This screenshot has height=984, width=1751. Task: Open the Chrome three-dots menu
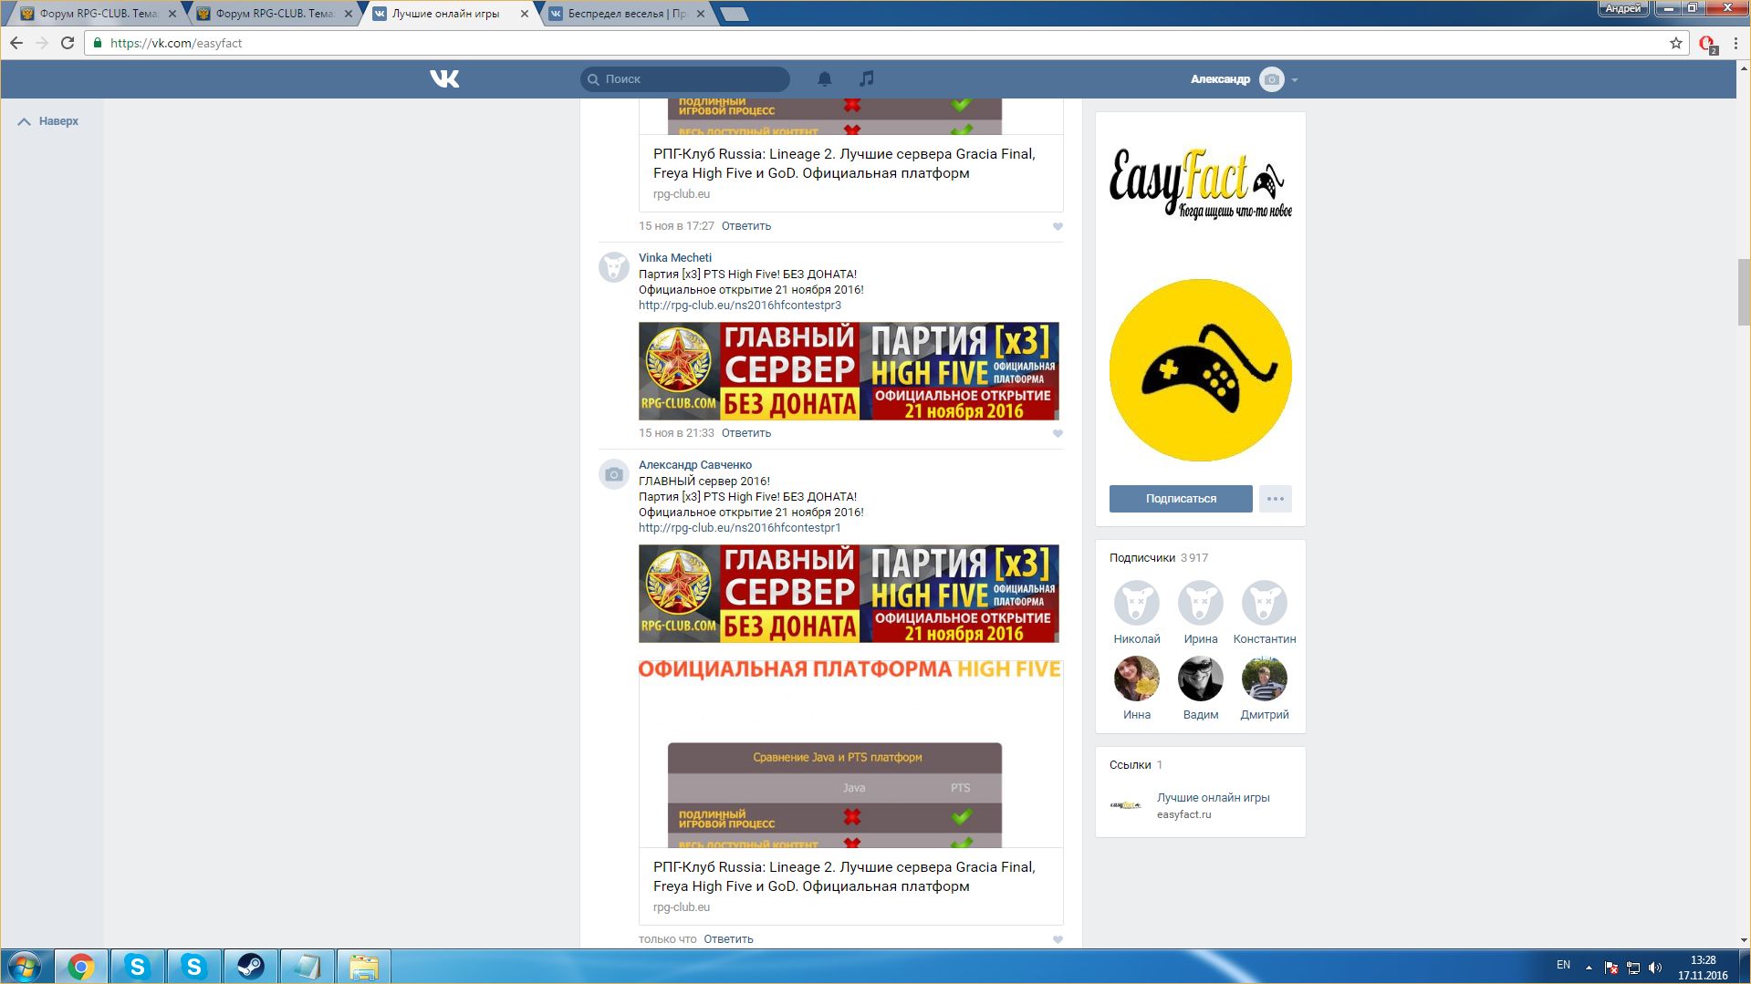coord(1735,43)
